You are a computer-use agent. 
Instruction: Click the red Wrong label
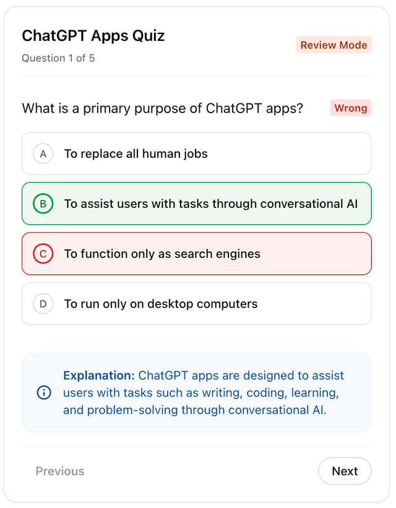pyautogui.click(x=351, y=108)
